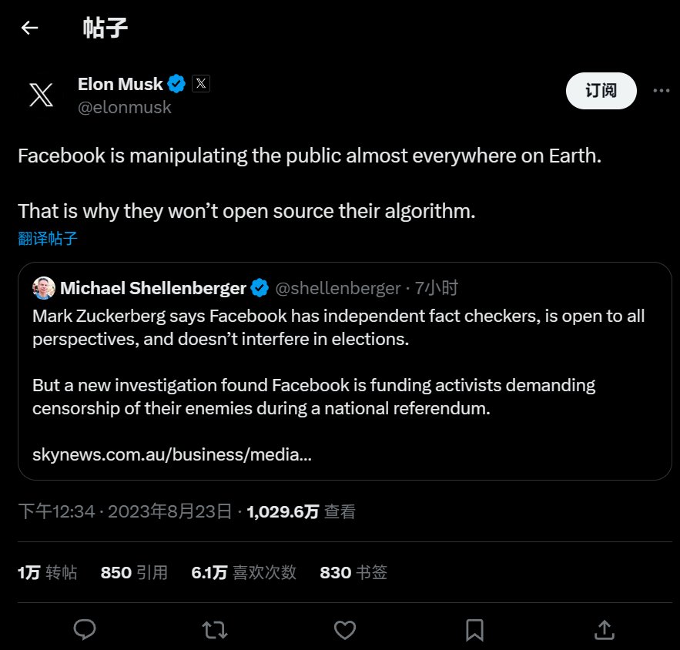This screenshot has height=650, width=680.
Task: View the 1万 转帖 reposts list
Action: point(48,572)
